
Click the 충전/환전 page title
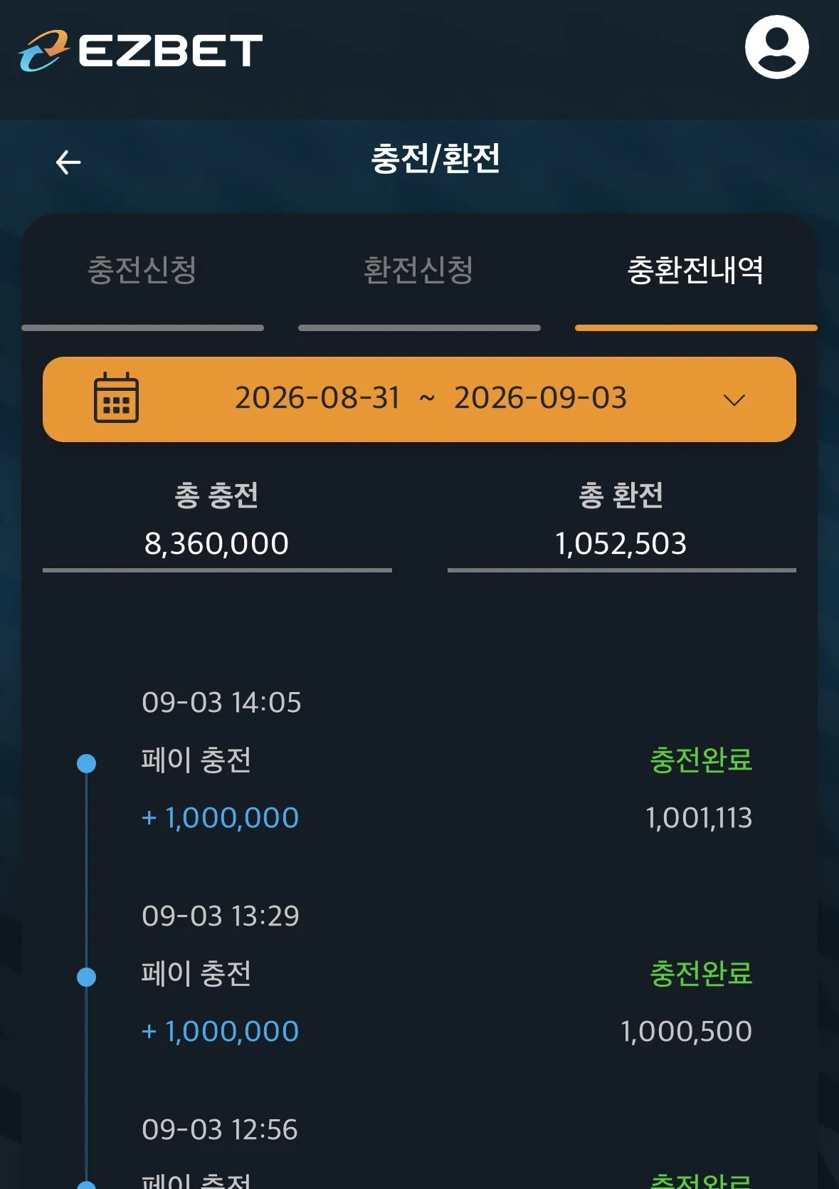pos(435,159)
